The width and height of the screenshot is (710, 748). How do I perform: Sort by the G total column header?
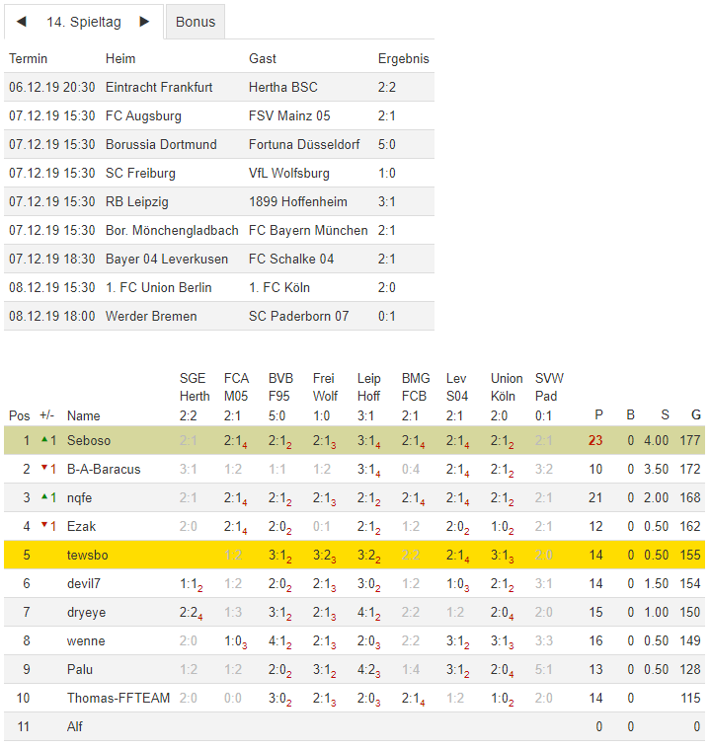(x=696, y=415)
